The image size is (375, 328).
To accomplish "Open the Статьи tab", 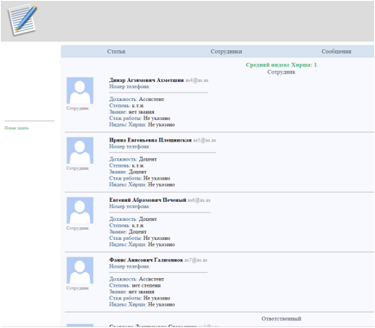I will [116, 52].
